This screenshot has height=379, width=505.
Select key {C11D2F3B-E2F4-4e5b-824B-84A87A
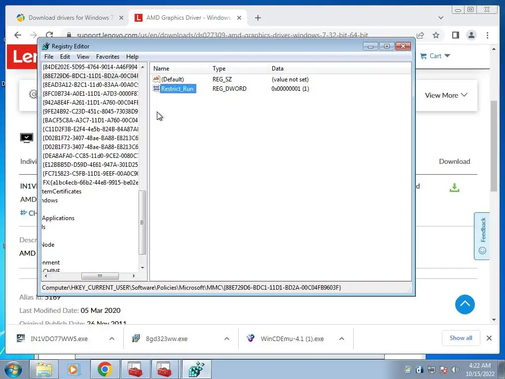tap(90, 129)
